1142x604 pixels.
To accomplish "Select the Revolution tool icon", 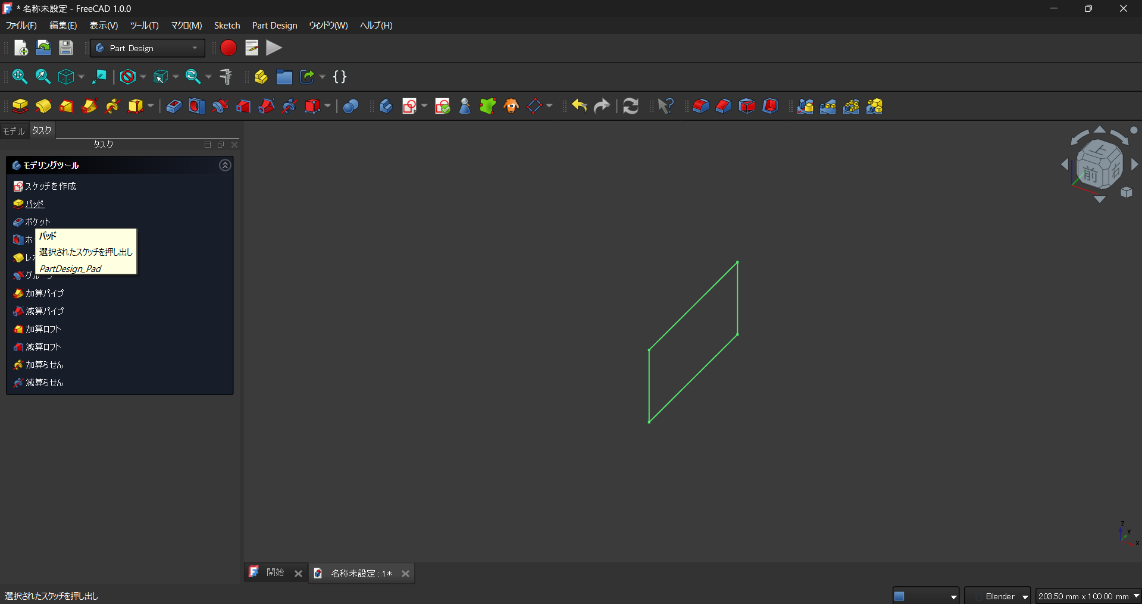I will 43,106.
